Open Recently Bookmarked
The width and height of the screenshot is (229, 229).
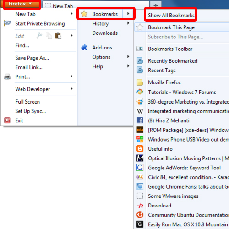(173, 61)
